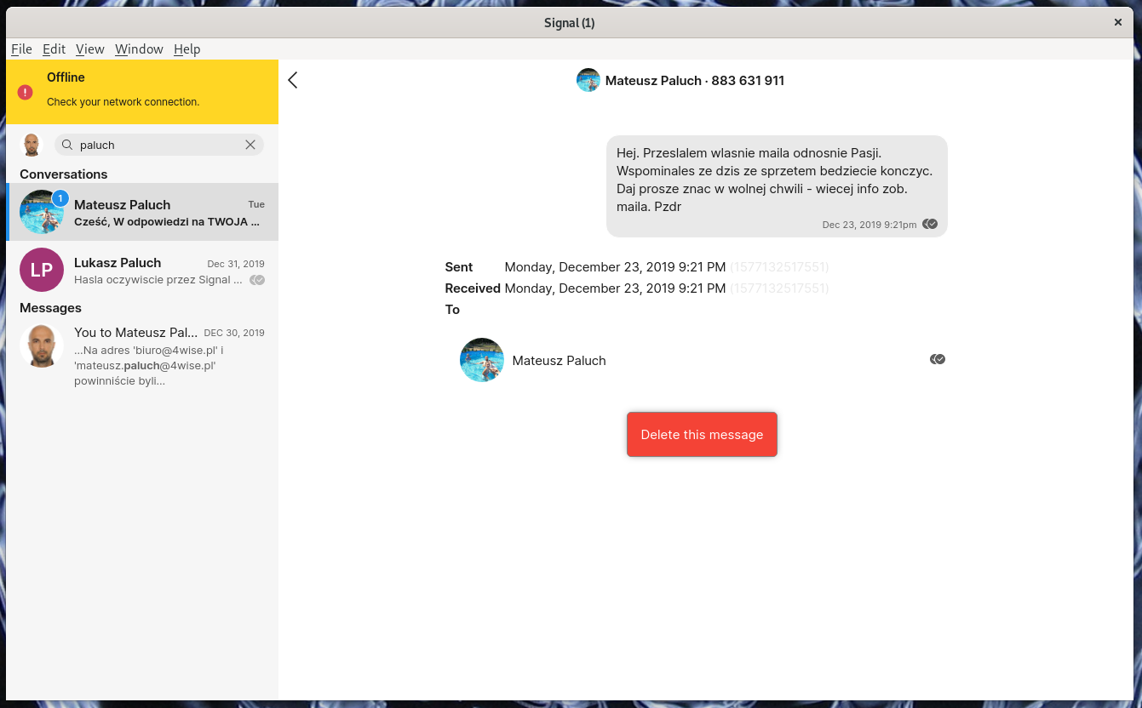Viewport: 1142px width, 708px height.
Task: Click preview text Hasla oczywiscie przez Signal
Action: point(158,280)
